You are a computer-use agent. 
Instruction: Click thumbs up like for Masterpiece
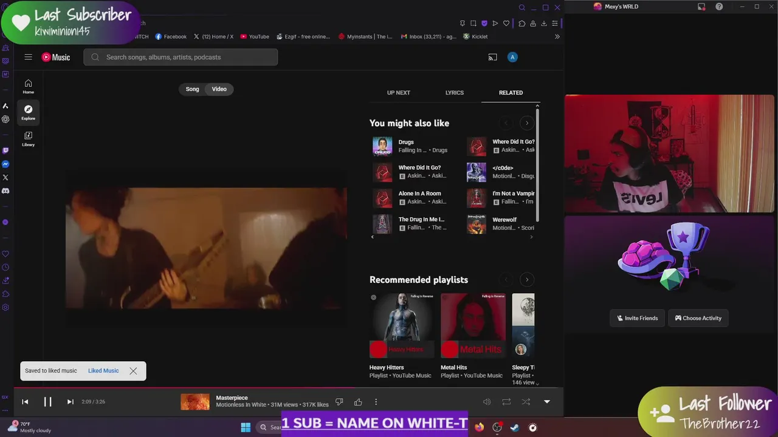(x=358, y=402)
